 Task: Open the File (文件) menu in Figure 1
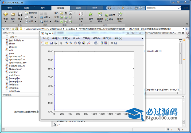coord(46,38)
